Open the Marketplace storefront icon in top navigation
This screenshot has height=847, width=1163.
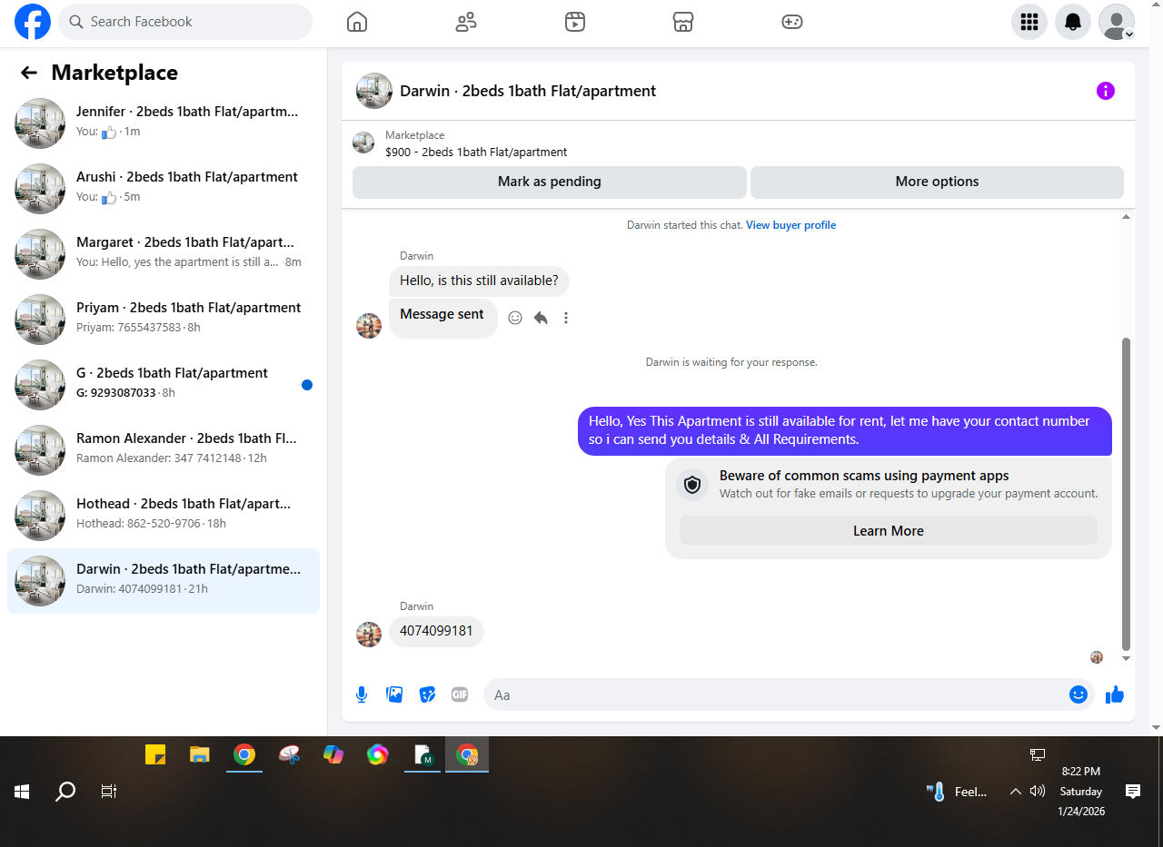(683, 22)
